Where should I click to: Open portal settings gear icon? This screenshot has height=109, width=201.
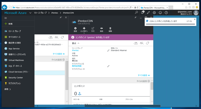coord(154,13)
